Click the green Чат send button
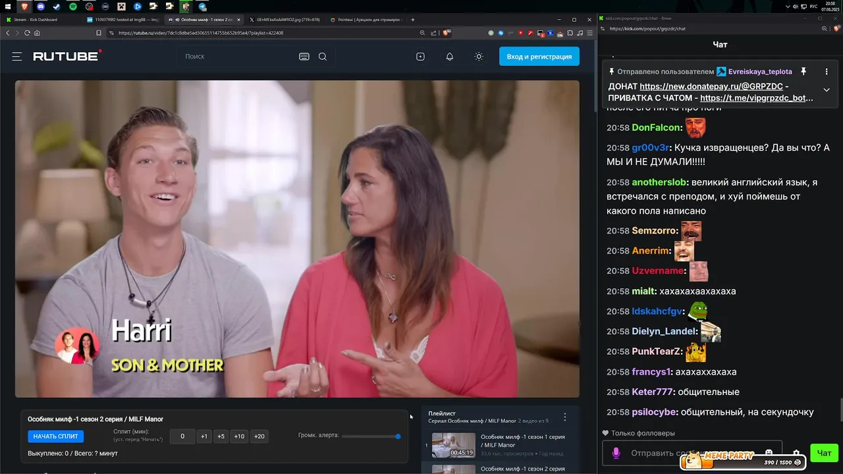This screenshot has width=843, height=474. [824, 453]
